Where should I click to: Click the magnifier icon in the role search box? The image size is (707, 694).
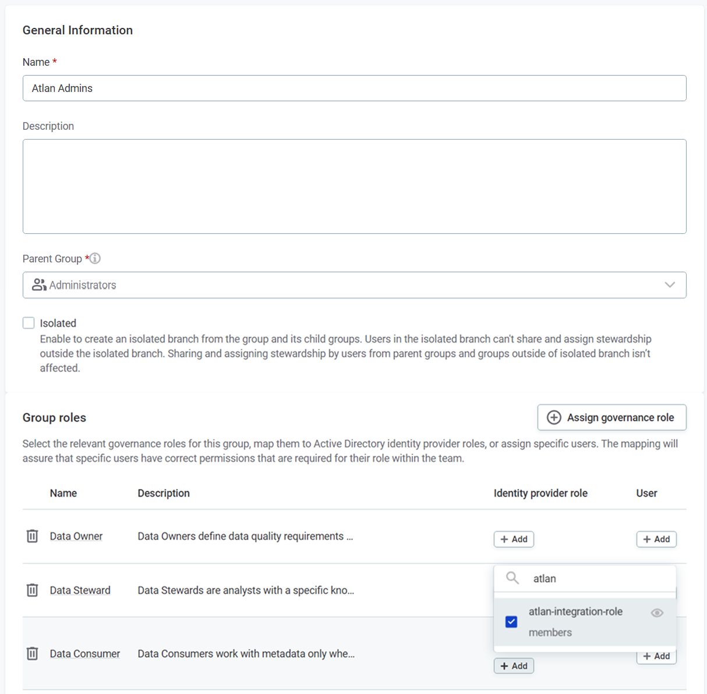(512, 578)
